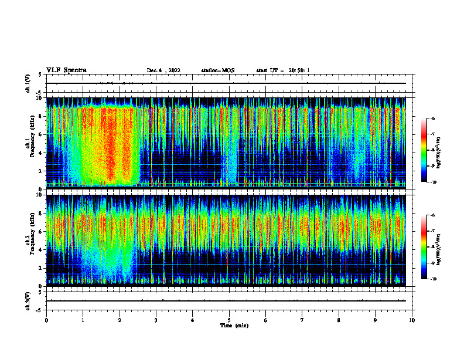Click ch.1(V) axis upper tick label "5"
Image resolution: width=464 pixels, height=359 pixels.
40,75
